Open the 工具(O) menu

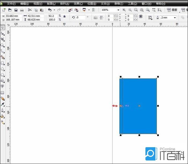click(x=132, y=4)
